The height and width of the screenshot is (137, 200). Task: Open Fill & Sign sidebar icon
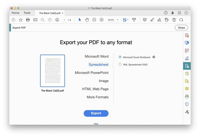pyautogui.click(x=187, y=58)
